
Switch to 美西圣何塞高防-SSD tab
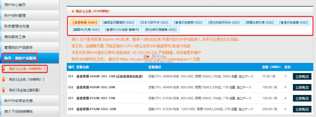pyautogui.click(x=118, y=22)
